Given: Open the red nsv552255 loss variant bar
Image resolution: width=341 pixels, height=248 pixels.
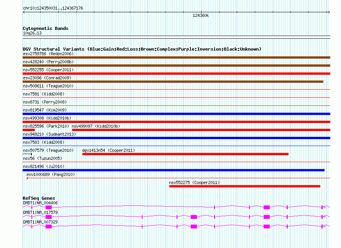Looking at the screenshot, I should (x=176, y=74).
